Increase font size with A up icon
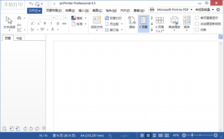 pyautogui.click(x=32, y=23)
